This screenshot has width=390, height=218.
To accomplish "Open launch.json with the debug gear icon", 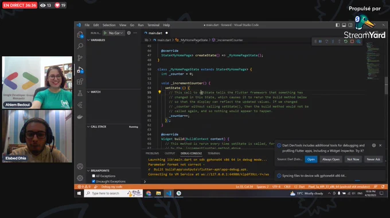I will [x=129, y=33].
